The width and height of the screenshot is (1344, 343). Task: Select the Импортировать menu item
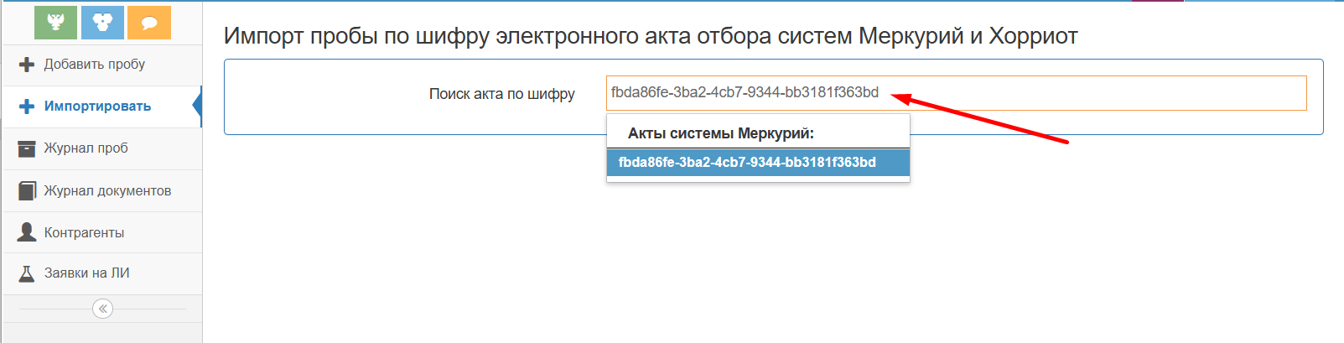(x=97, y=107)
